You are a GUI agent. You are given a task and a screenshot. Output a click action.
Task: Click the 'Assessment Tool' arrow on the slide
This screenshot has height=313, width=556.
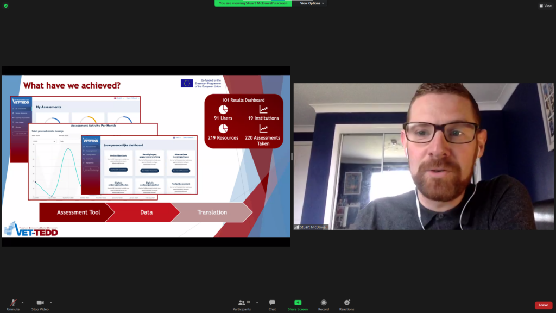tap(77, 212)
